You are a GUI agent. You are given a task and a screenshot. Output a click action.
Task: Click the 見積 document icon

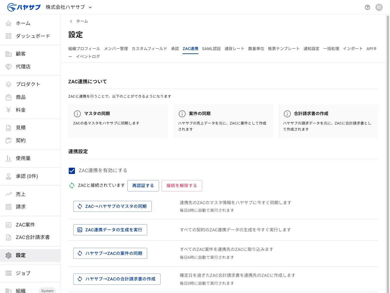pyautogui.click(x=9, y=128)
